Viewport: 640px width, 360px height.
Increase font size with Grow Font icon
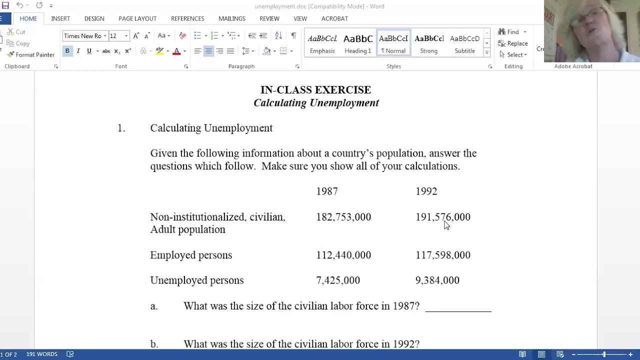pyautogui.click(x=136, y=36)
